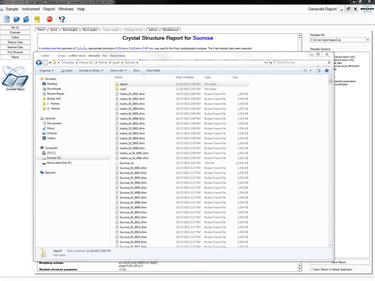Screen dimensions: 375x281
Task: Open the yellow Note icon in toolbar
Action: click(37, 19)
